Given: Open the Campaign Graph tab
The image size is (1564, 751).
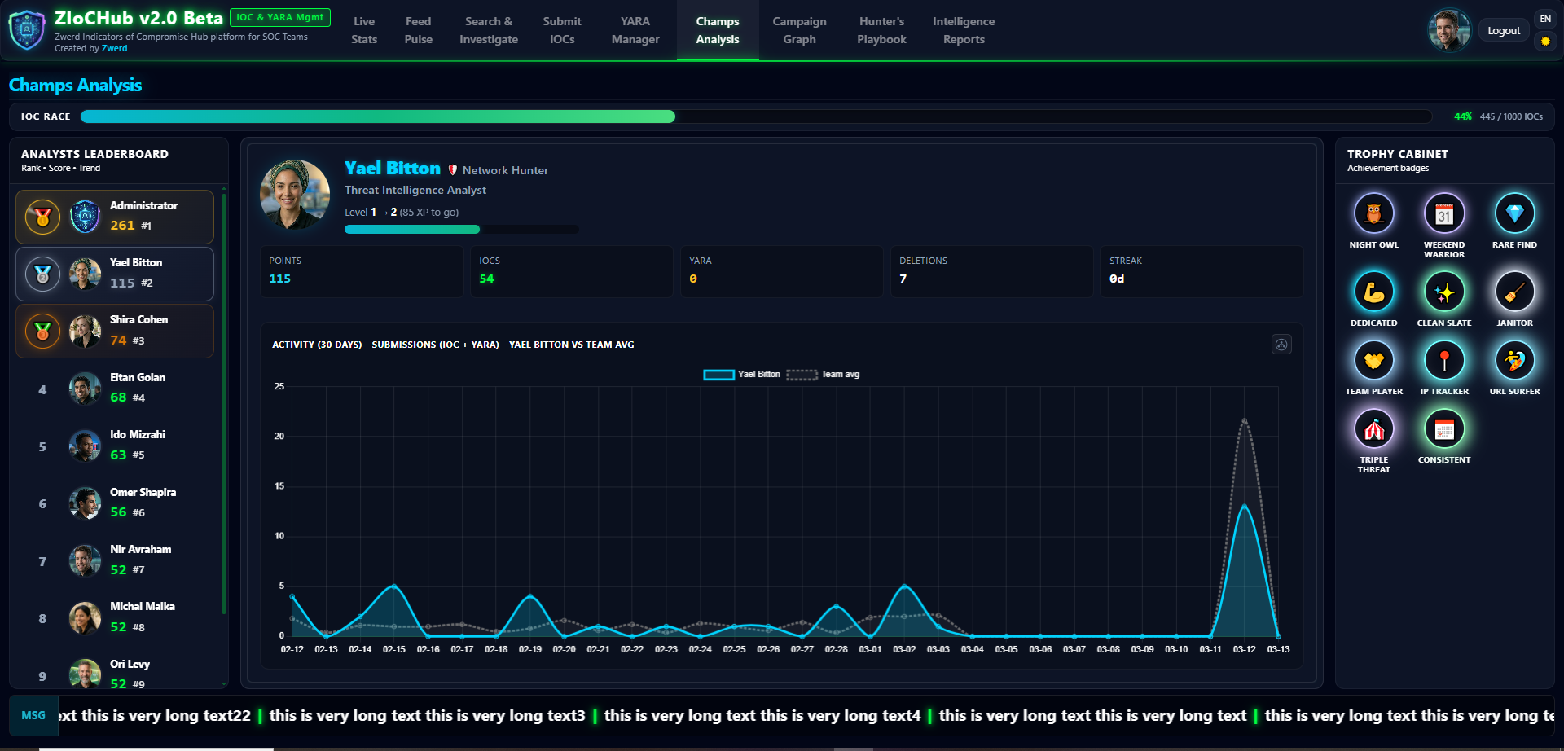Looking at the screenshot, I should click(x=799, y=30).
